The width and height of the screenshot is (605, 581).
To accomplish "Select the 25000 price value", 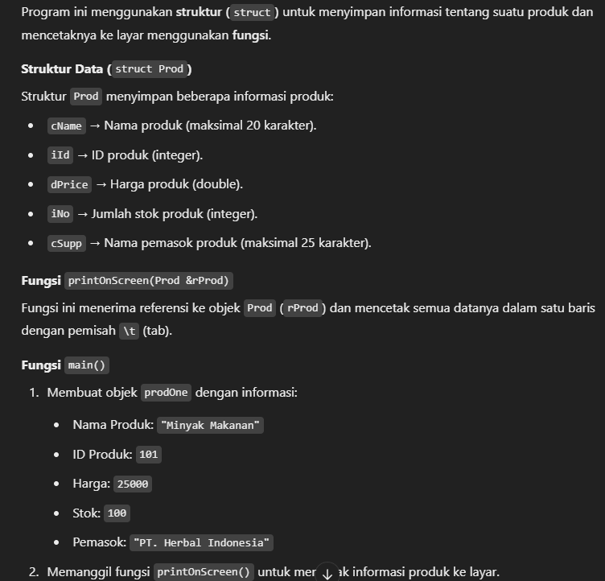I will tap(134, 484).
